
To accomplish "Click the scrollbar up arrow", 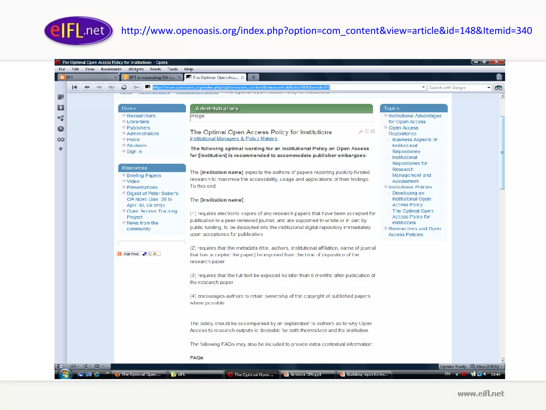I will click(x=502, y=96).
